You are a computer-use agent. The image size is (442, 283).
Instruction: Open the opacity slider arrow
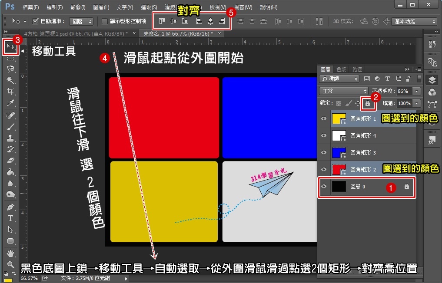click(416, 91)
